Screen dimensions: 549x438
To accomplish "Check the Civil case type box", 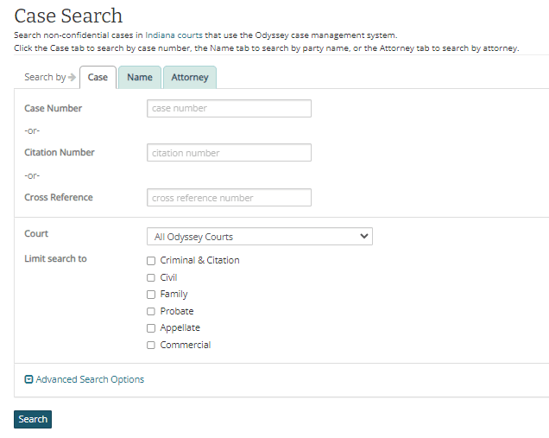I will tap(151, 277).
